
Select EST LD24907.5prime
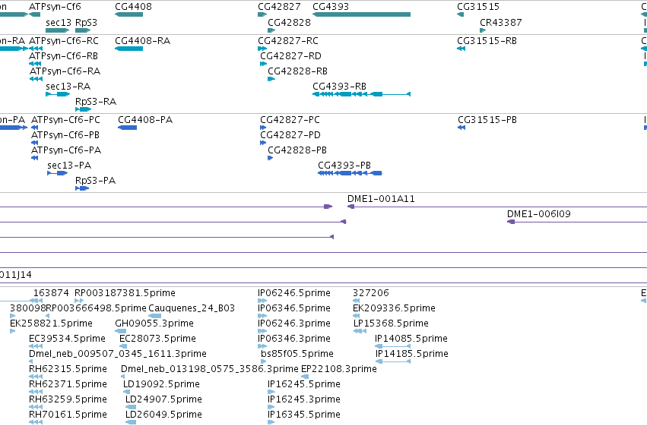(163, 400)
